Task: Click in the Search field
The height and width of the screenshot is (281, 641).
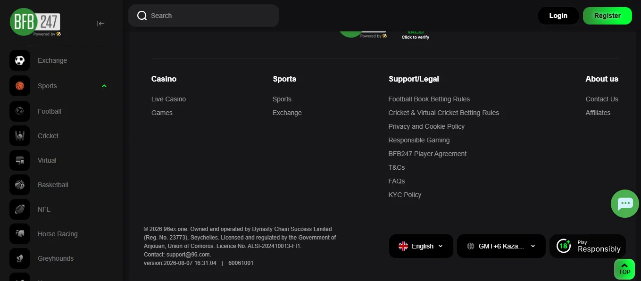Action: [204, 16]
